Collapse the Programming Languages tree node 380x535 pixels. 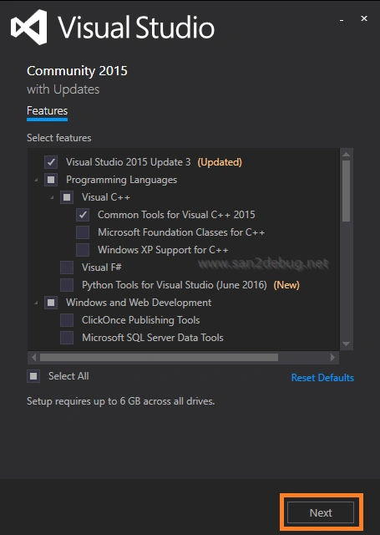(x=36, y=180)
